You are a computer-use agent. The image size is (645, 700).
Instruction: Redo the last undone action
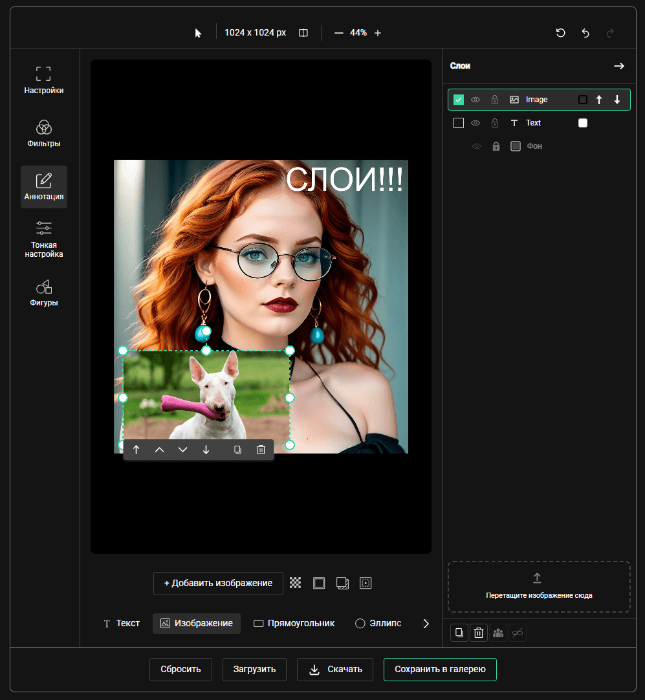pos(610,33)
